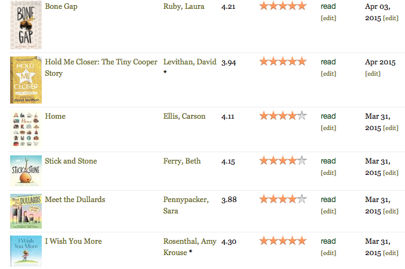405x269 pixels.
Task: Click the Hold Me Closer cover image
Action: click(25, 80)
